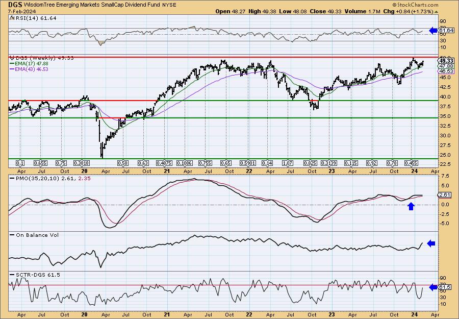The width and height of the screenshot is (459, 319).
Task: Click the 0.65 dividend marker
Action: click(226, 163)
